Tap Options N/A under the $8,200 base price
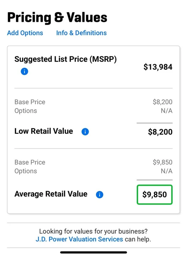 tap(167, 111)
